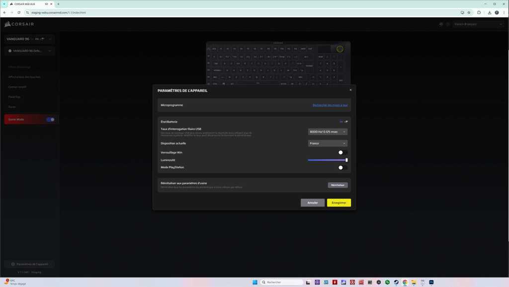Open the Chrome downloads icon

pos(490,12)
